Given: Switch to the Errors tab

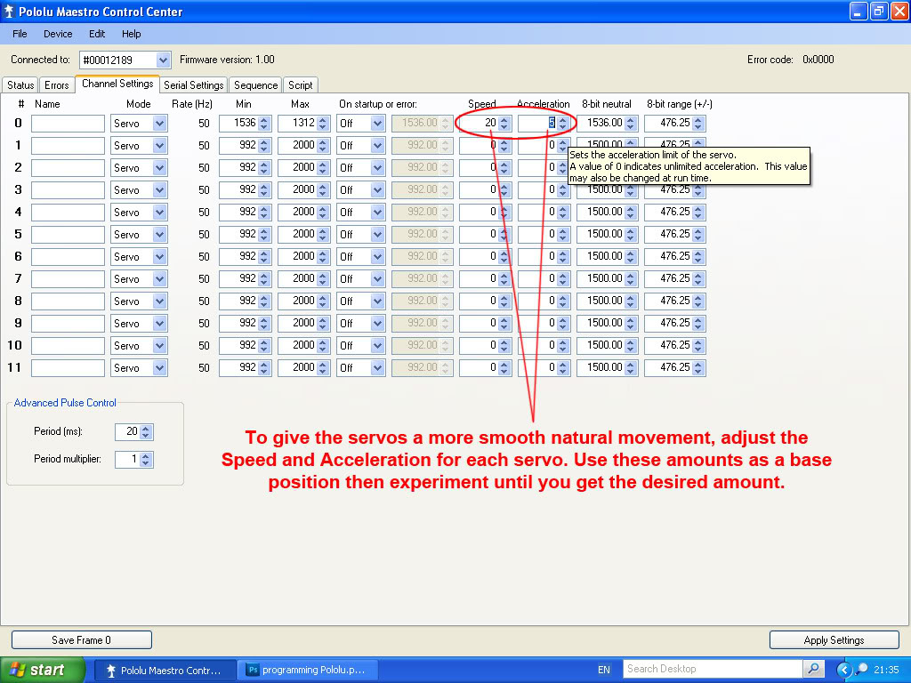Looking at the screenshot, I should click(56, 84).
